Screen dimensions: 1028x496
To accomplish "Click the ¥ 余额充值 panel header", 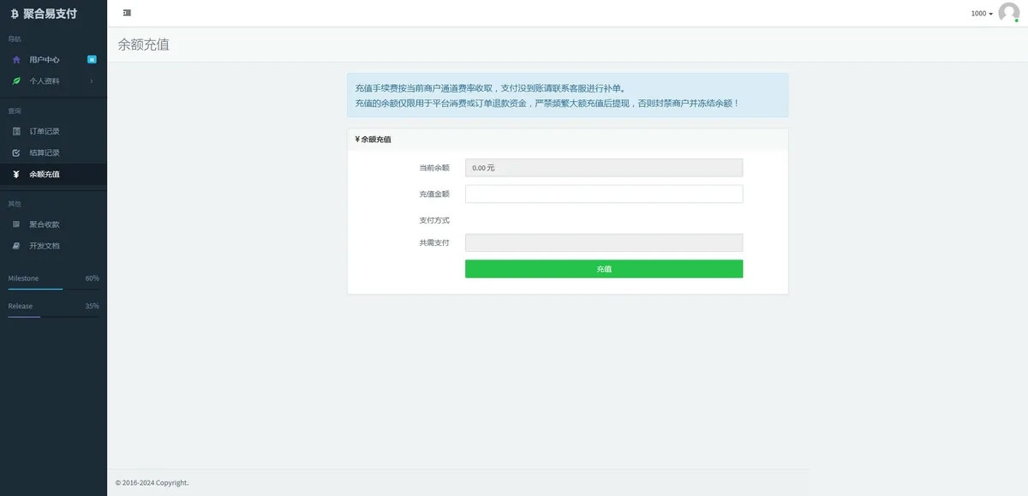I will click(567, 139).
